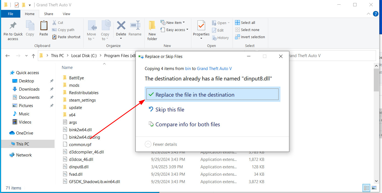Collapse the ribbon with the chevron

point(368,14)
